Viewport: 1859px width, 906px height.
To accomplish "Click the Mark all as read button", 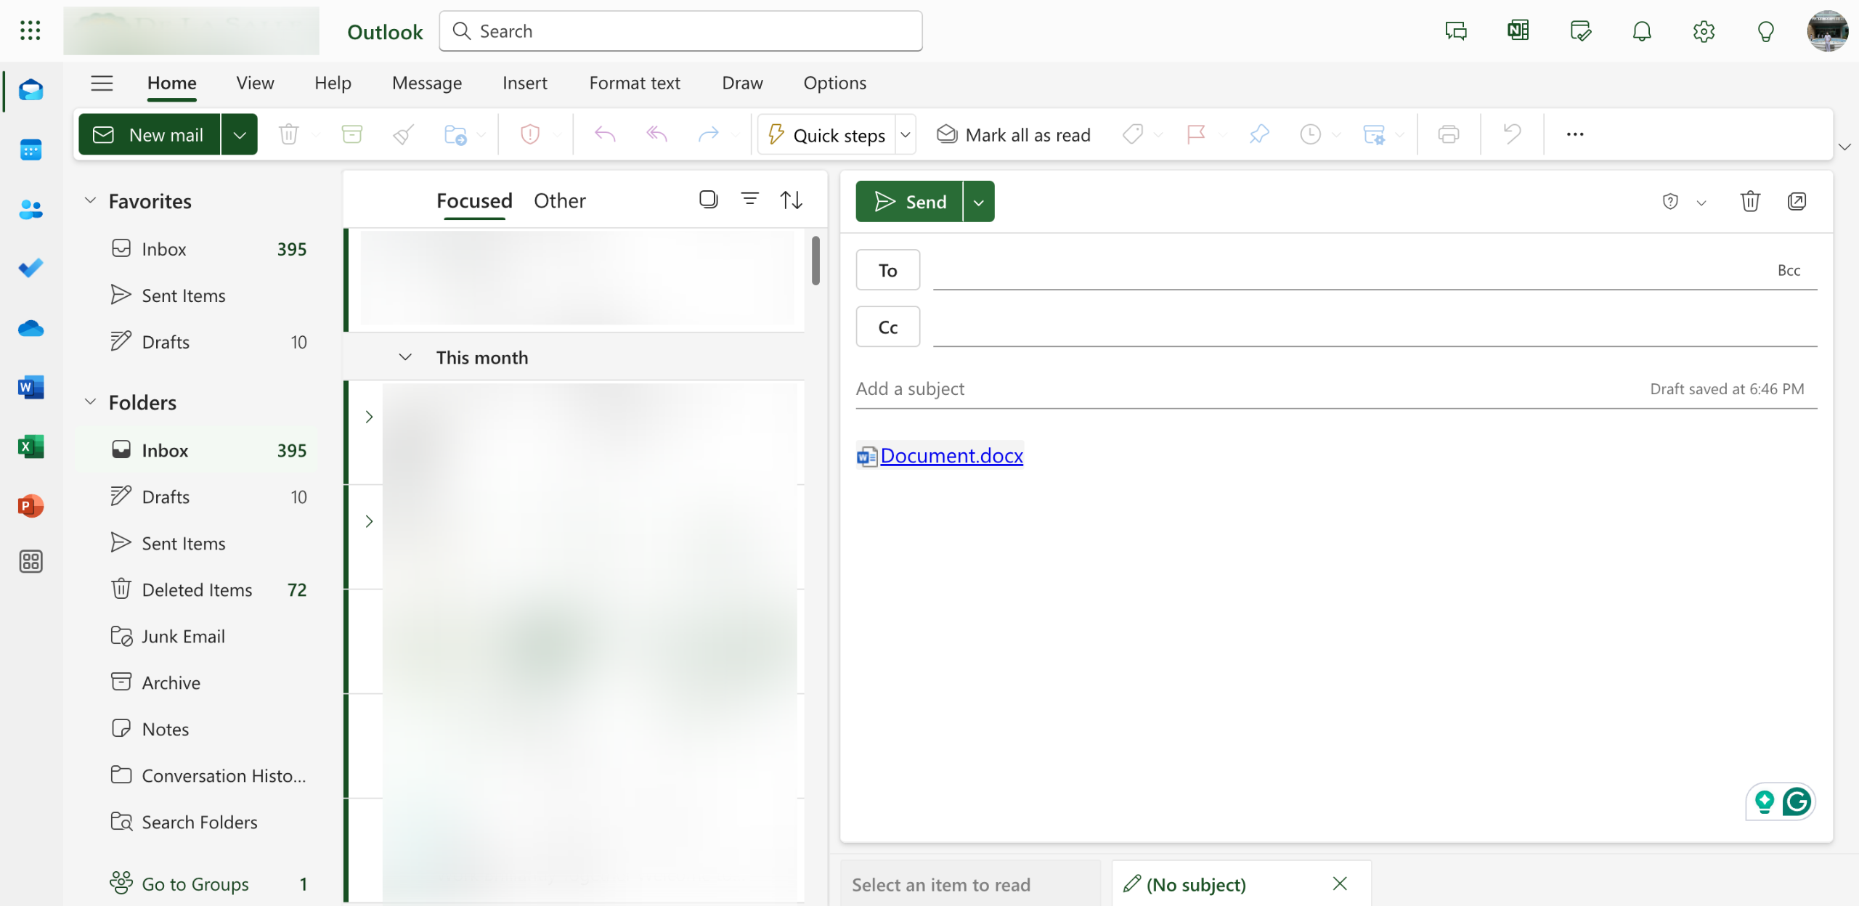I will pos(1014,134).
